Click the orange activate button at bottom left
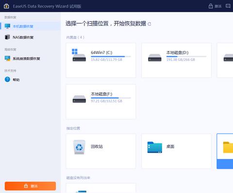233x193 pixels. click(x=30, y=186)
